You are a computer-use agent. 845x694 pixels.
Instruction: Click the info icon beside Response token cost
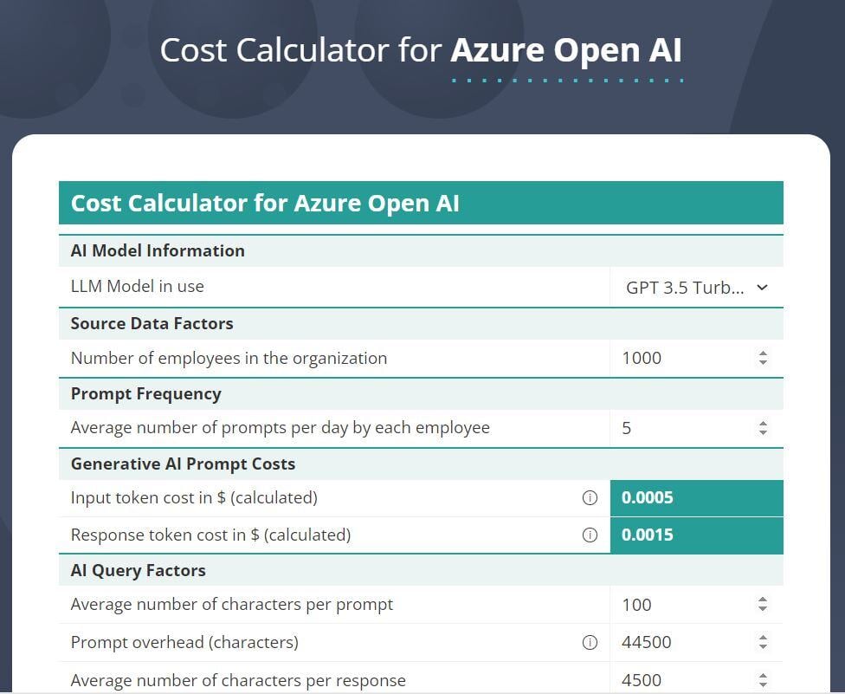(x=590, y=535)
